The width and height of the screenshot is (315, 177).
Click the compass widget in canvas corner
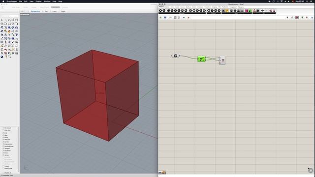click(x=311, y=171)
